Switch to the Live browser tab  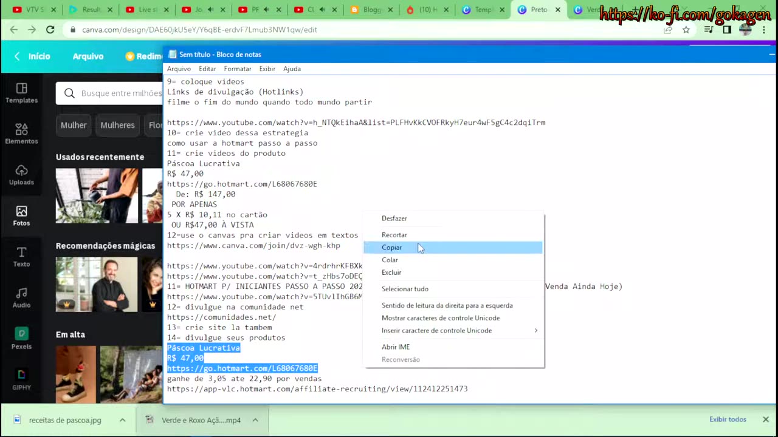tap(146, 10)
